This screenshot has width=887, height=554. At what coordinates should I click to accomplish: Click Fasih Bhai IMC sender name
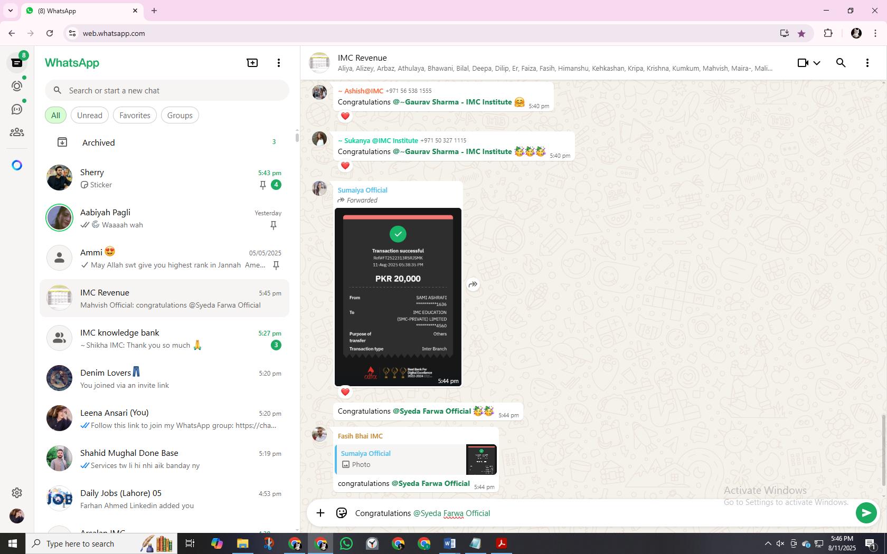point(360,436)
